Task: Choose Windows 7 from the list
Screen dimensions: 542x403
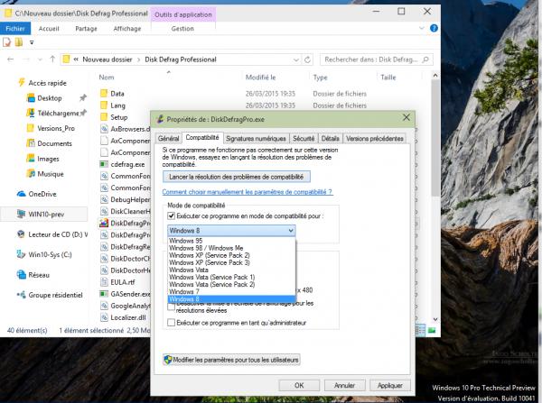Action: 231,291
